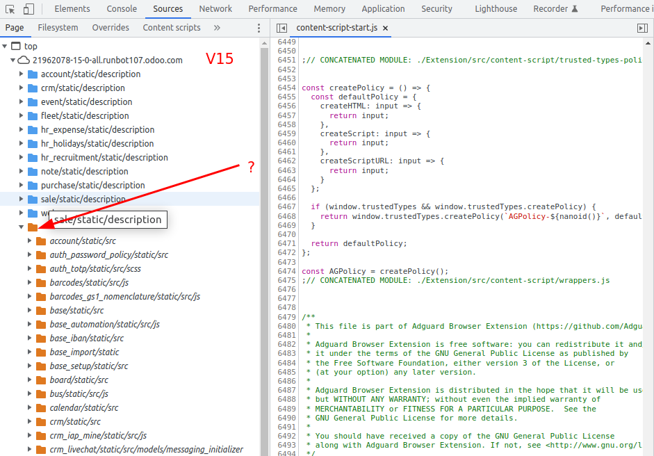The width and height of the screenshot is (654, 456).
Task: Hide the navigator sidebar with toggle icon
Action: [281, 28]
